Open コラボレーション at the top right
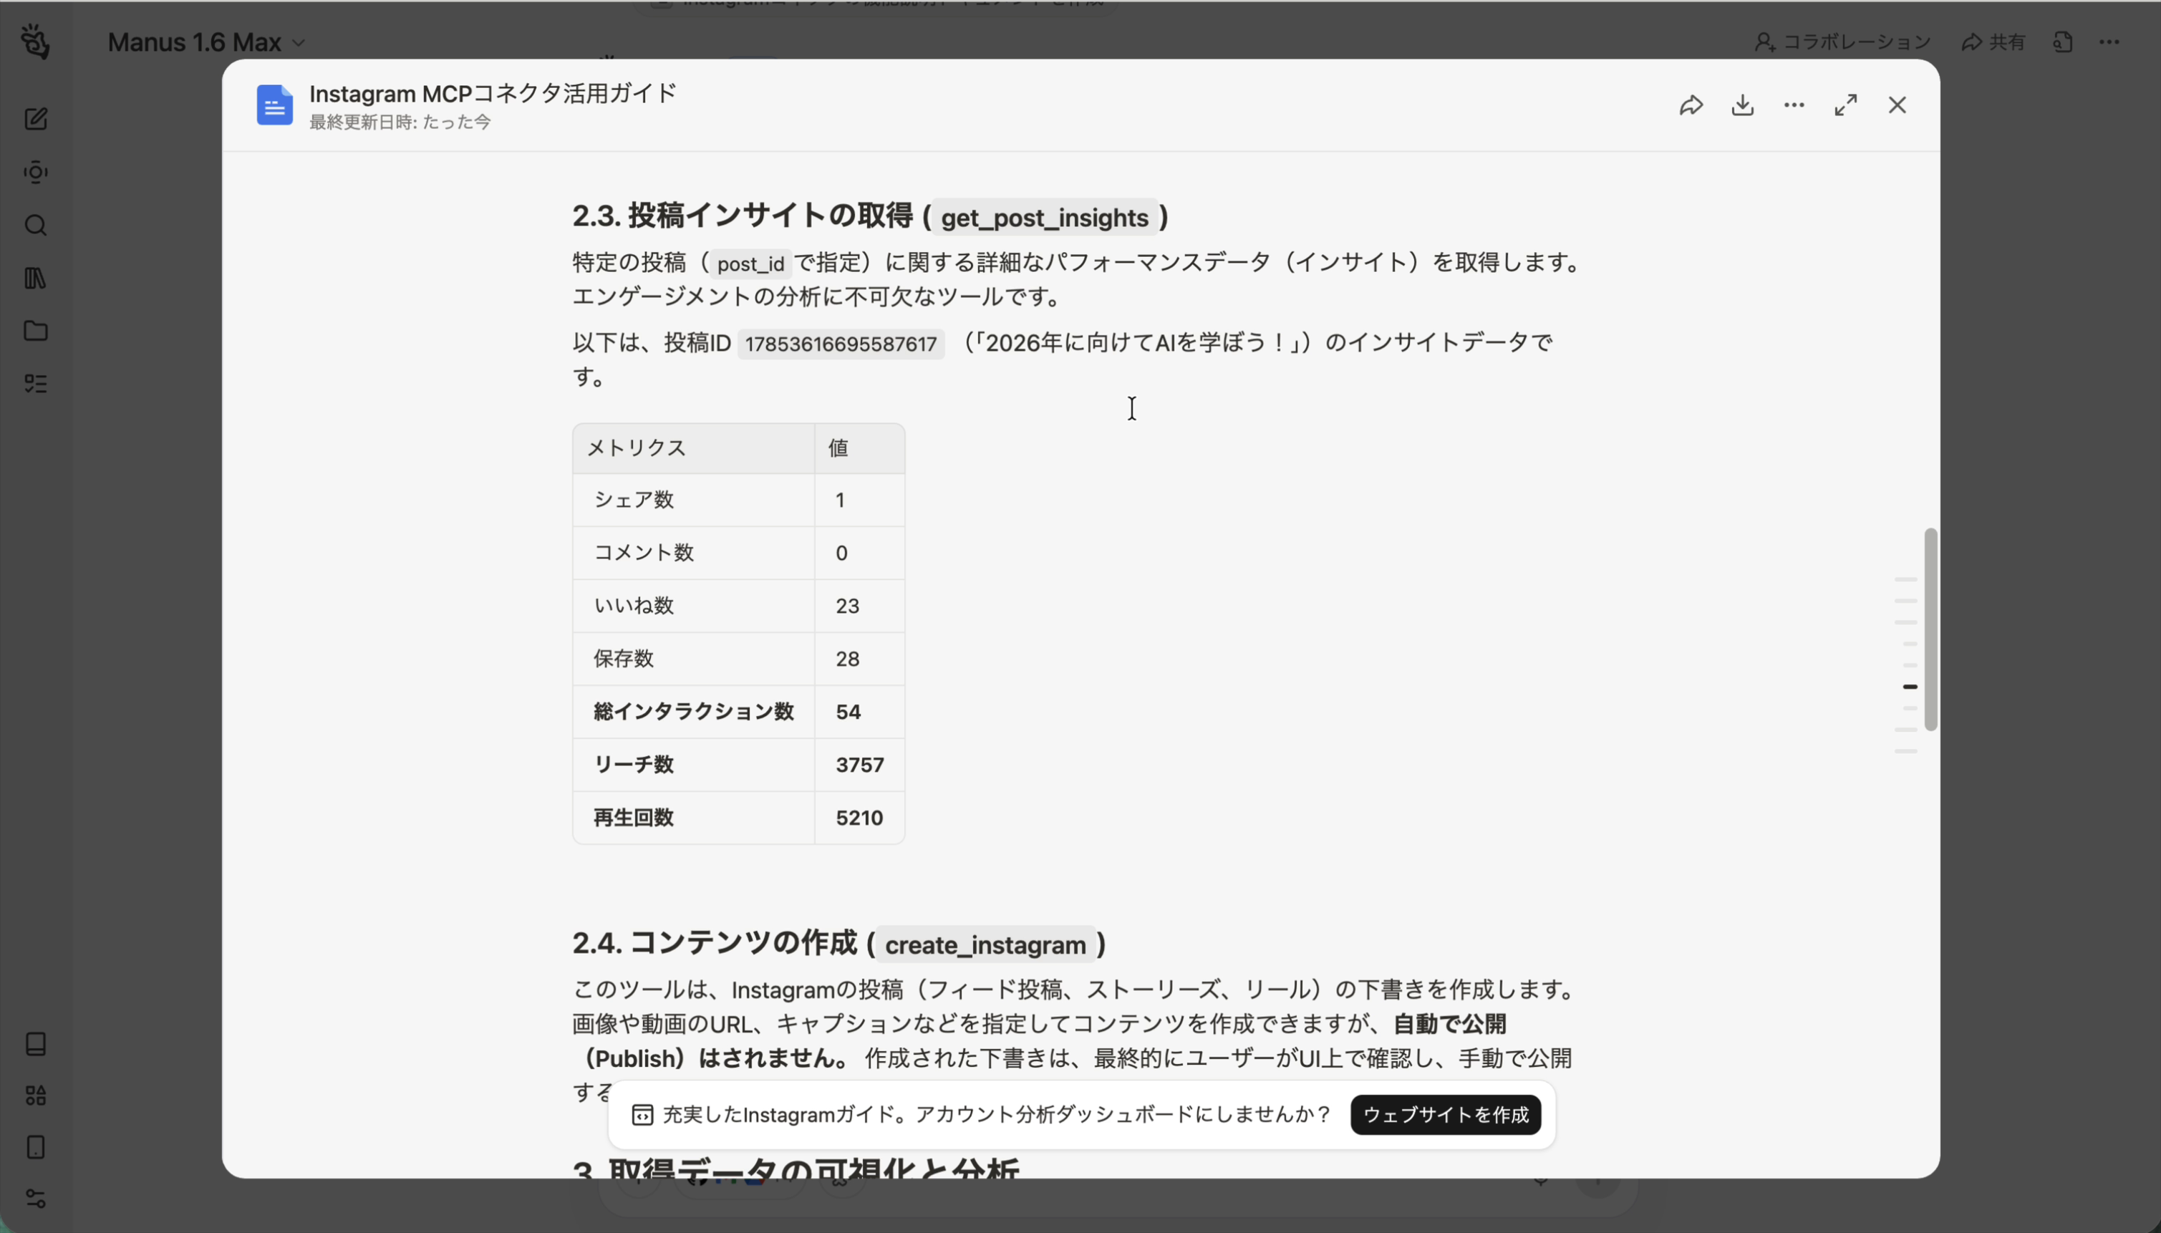Screen dimensions: 2161x1233 tap(1841, 42)
